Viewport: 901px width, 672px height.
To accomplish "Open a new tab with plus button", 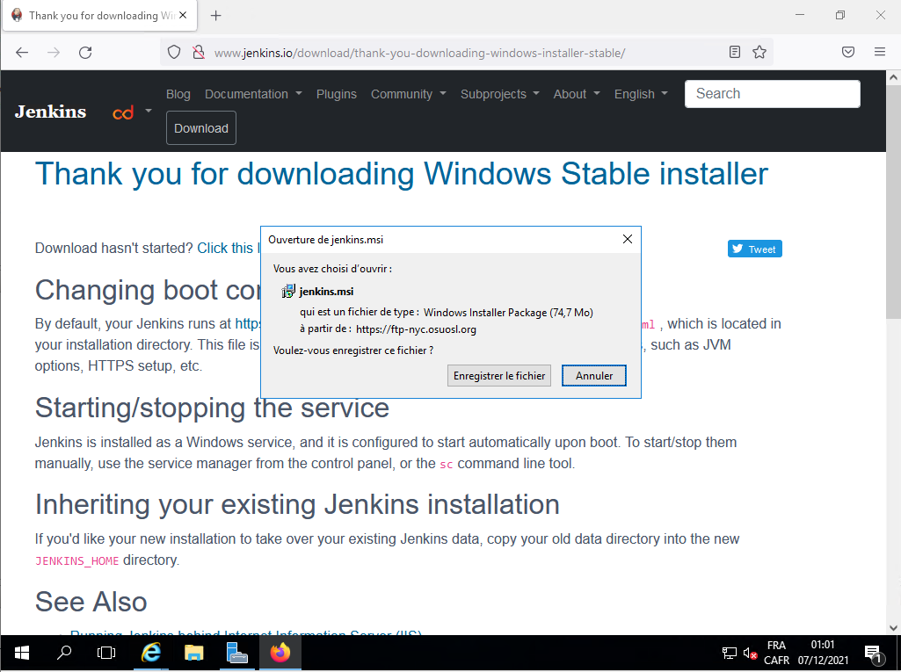I will pos(216,16).
